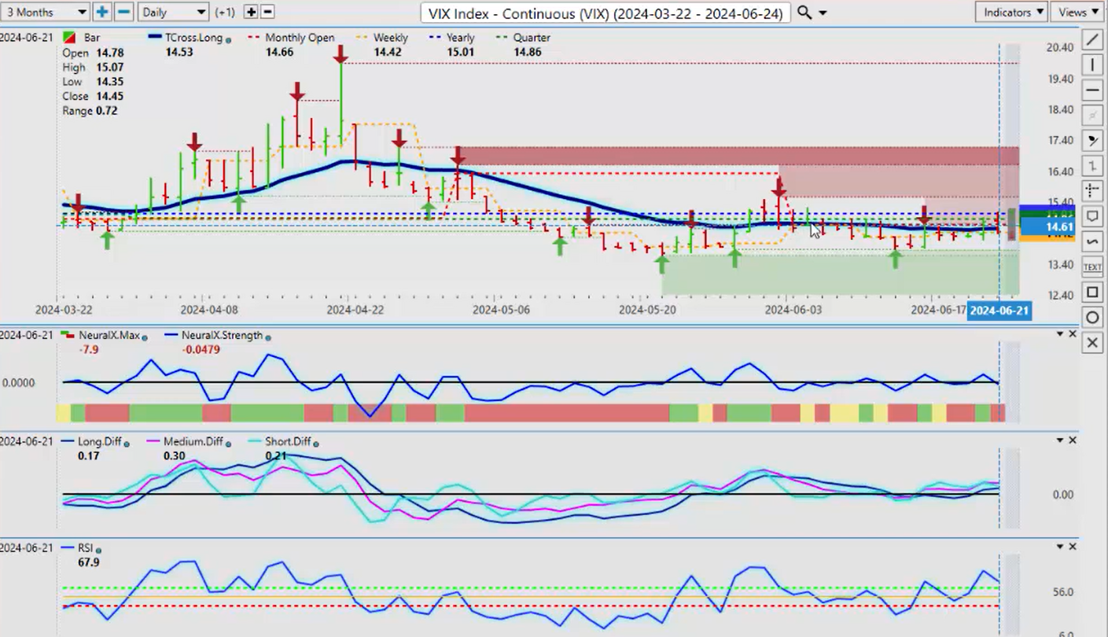Close the RSI indicator panel
1108x637 pixels.
tap(1073, 547)
